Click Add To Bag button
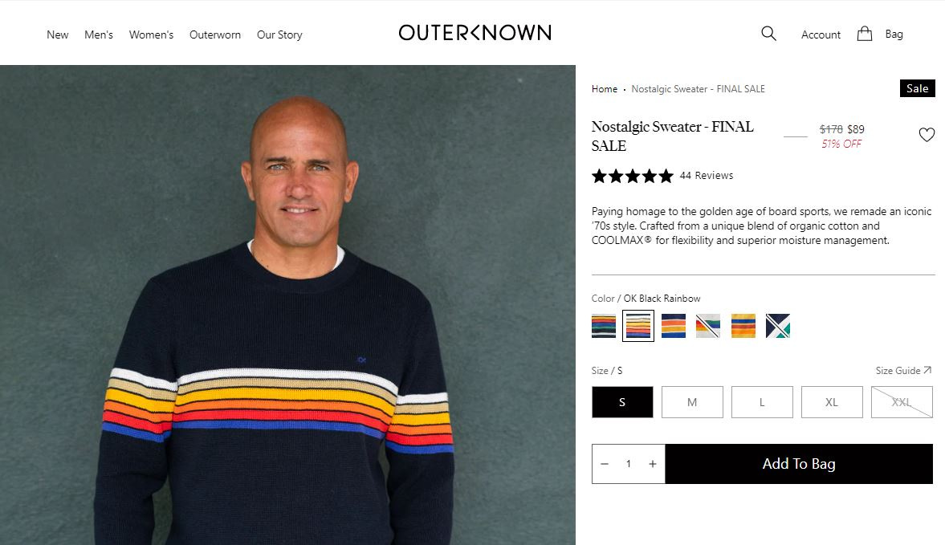The width and height of the screenshot is (945, 545). click(799, 464)
